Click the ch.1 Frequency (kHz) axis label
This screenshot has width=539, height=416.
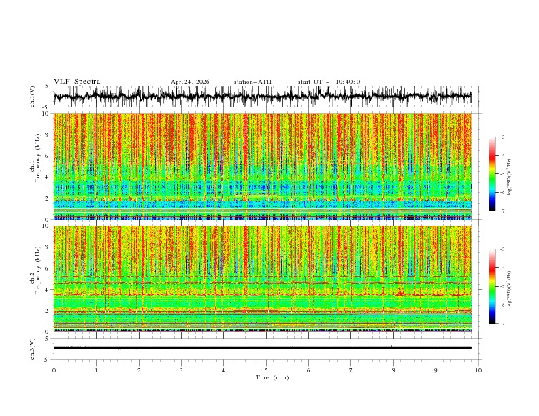click(x=35, y=166)
